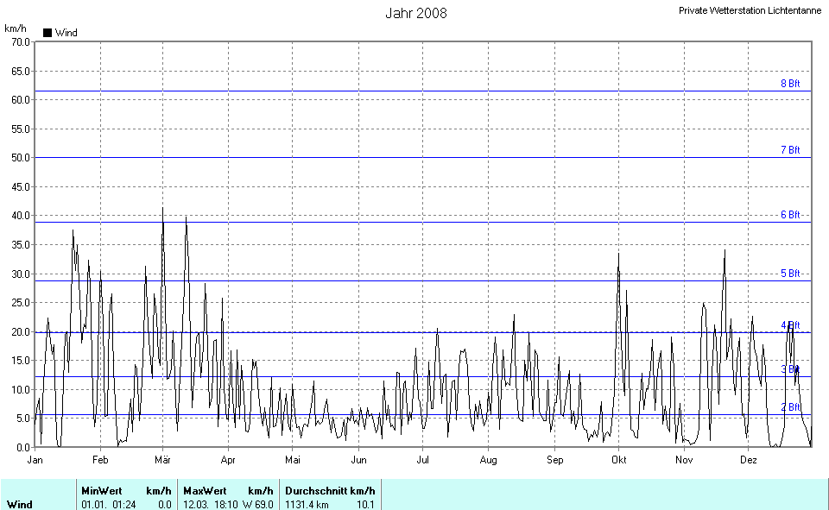Click the Wind row label in table
Viewport: 829px width, 510px height.
[21, 504]
